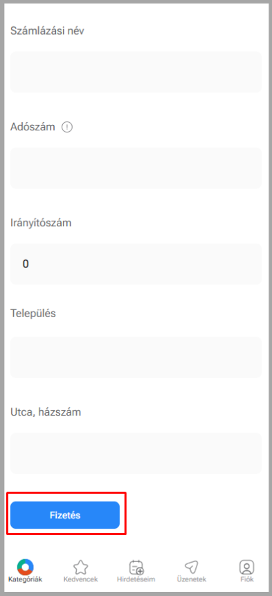272x596 pixels.
Task: Click the blue Fizetés button
Action: tap(65, 515)
